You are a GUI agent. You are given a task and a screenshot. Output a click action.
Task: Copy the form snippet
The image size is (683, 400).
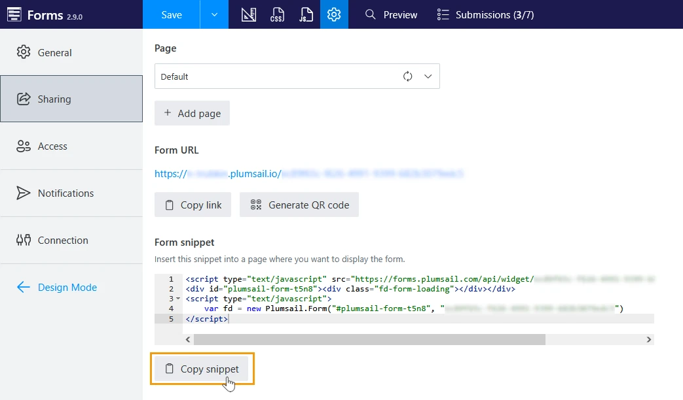[202, 369]
